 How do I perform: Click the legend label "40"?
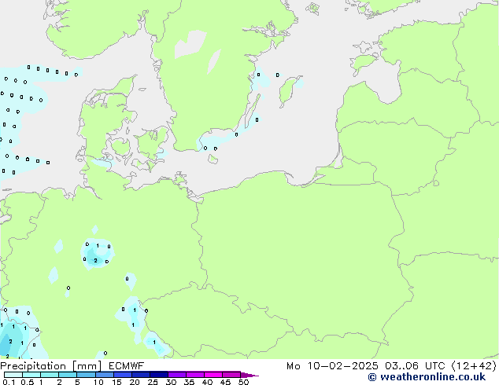click(x=207, y=382)
